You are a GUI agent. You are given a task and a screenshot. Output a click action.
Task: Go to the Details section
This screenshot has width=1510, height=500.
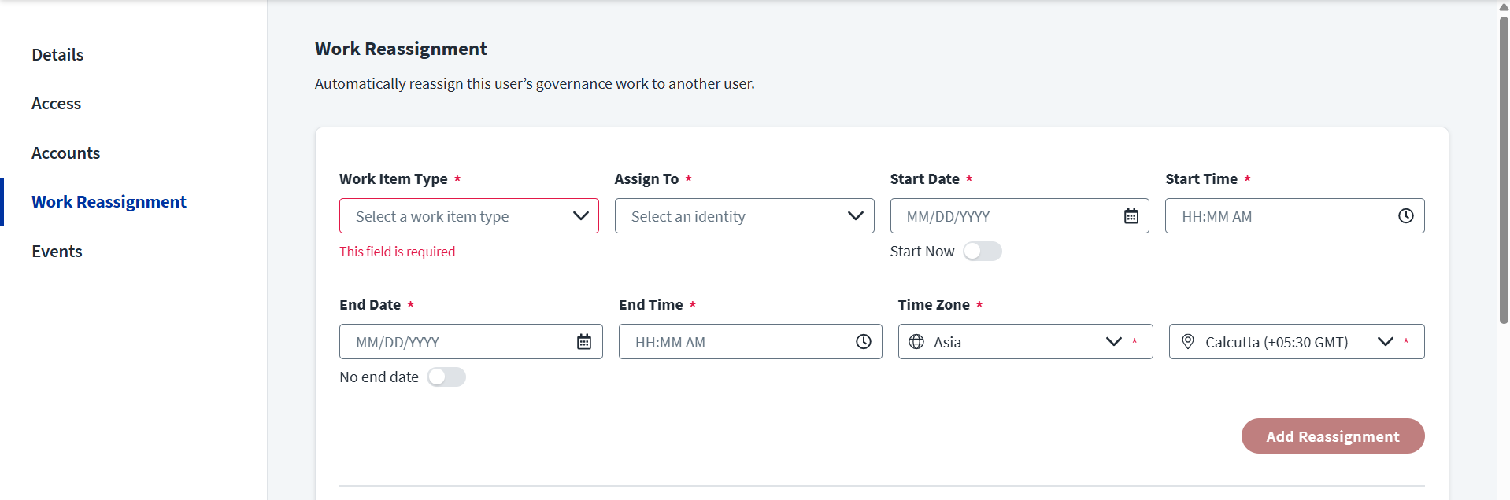[x=57, y=55]
